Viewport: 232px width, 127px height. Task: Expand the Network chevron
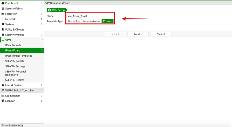42,19
